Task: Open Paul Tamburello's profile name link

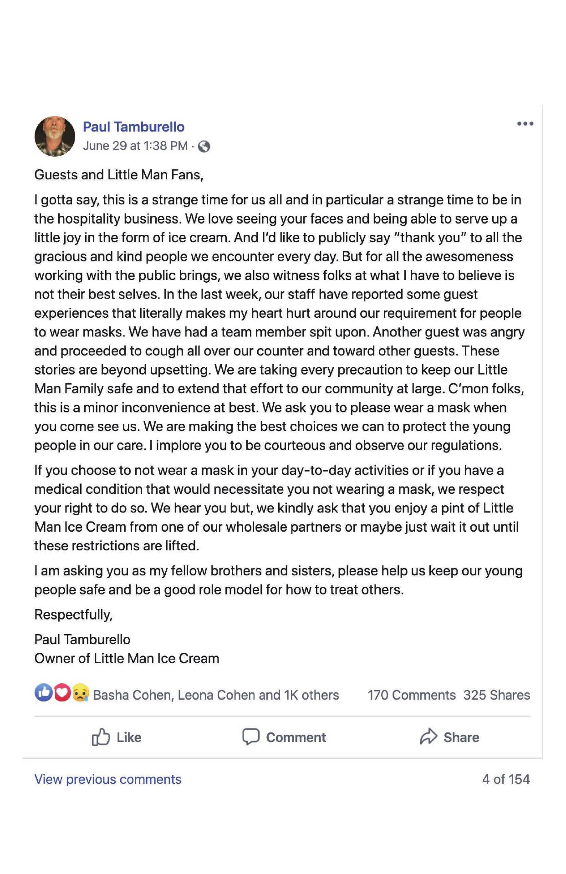Action: point(133,127)
